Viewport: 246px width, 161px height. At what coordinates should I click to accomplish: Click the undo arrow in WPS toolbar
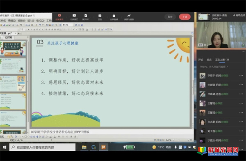40,25
